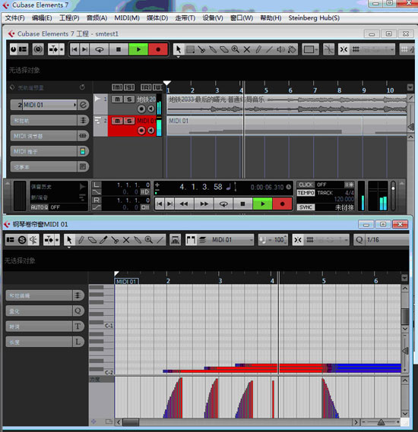
Task: Select the zoom magnifier tool in project toolbar
Action: (x=235, y=49)
